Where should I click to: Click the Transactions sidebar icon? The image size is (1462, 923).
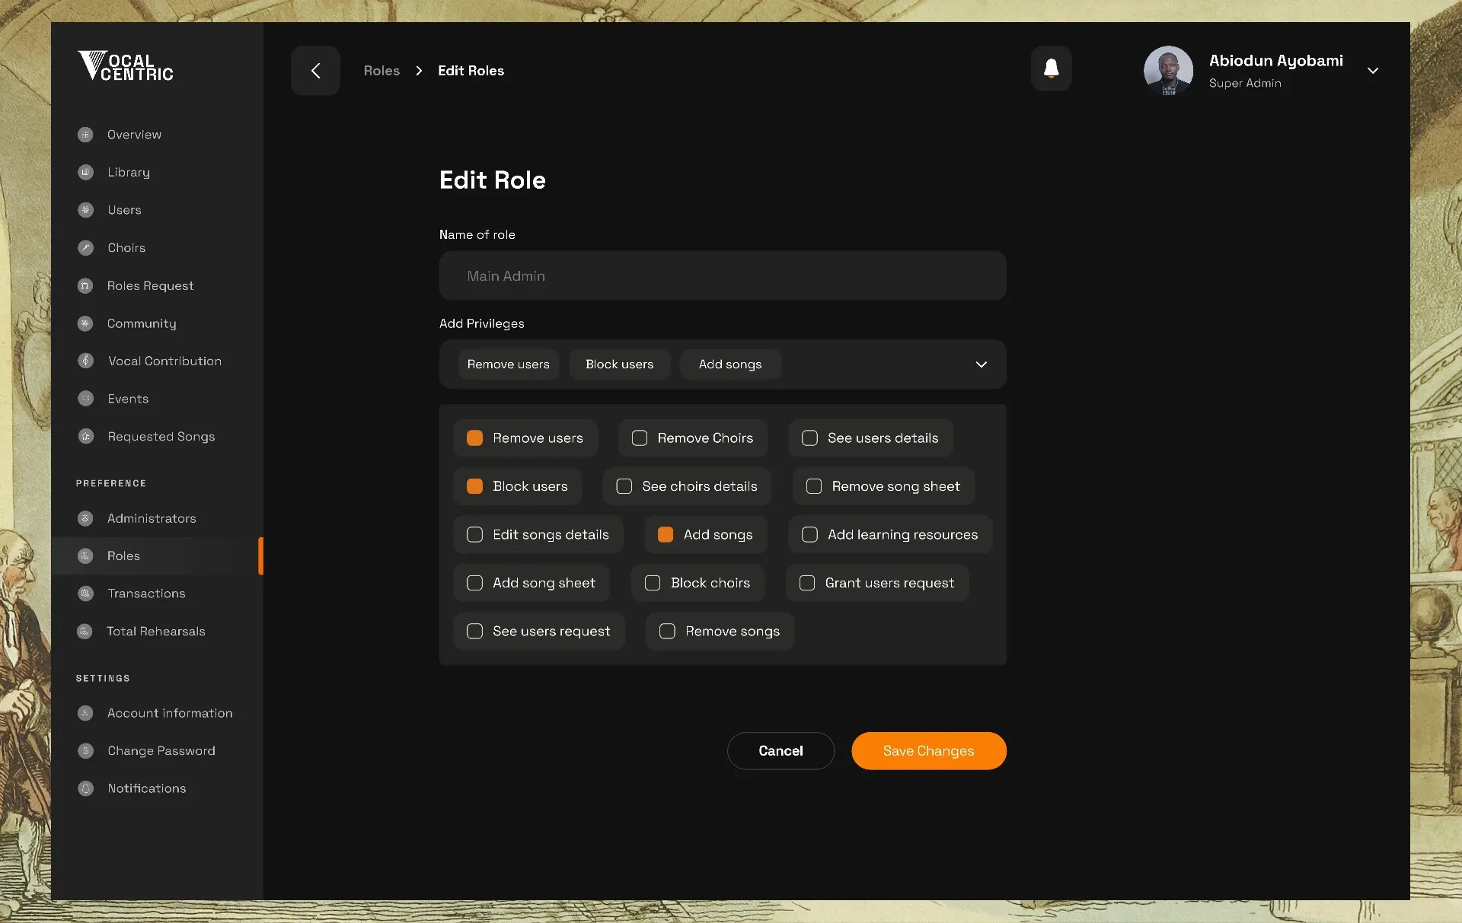coord(85,594)
